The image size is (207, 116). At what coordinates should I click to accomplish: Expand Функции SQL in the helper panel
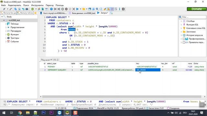pyautogui.click(x=181, y=24)
